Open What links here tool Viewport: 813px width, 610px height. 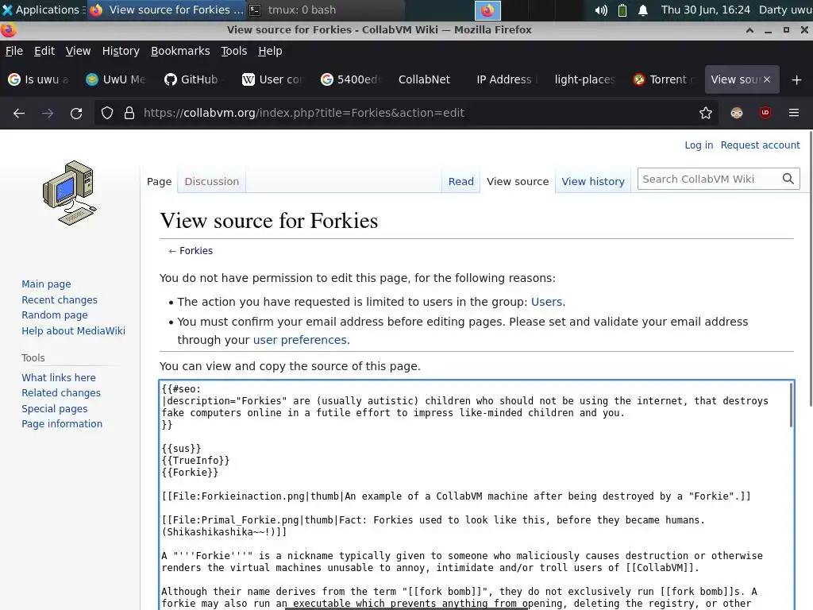(x=59, y=377)
